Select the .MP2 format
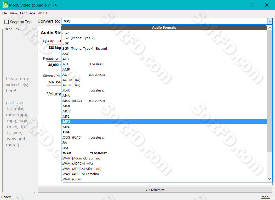 click(x=164, y=117)
